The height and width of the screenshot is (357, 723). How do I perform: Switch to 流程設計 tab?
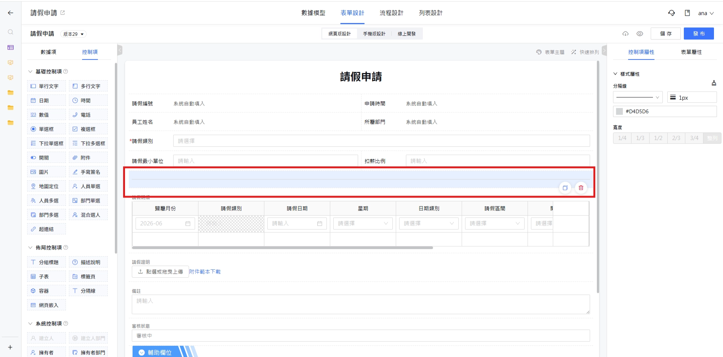[392, 13]
